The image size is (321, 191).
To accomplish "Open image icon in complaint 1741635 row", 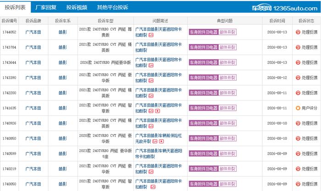I will [x=151, y=111].
